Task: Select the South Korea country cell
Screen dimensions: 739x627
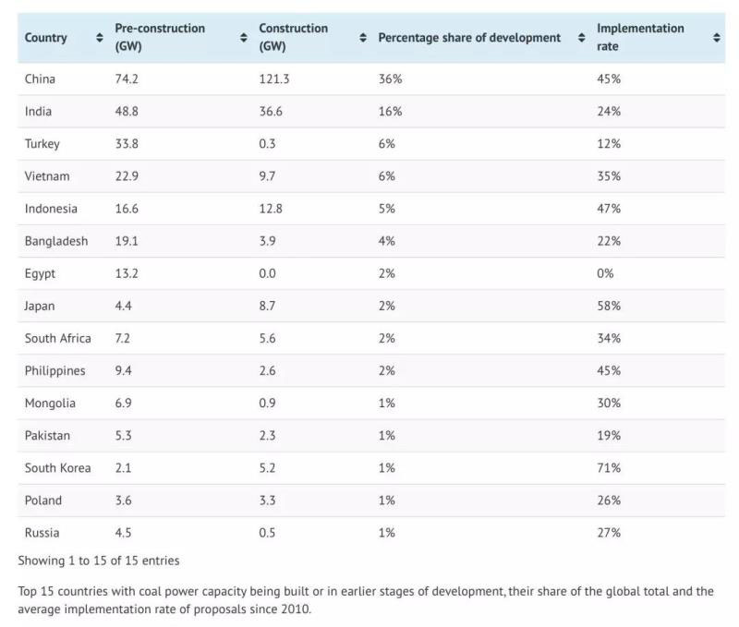Action: click(58, 468)
